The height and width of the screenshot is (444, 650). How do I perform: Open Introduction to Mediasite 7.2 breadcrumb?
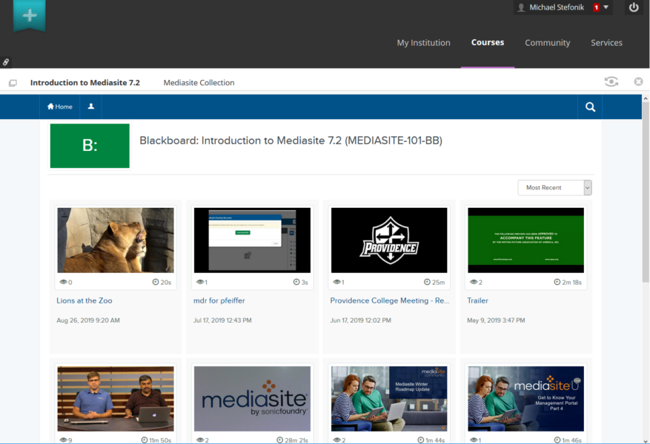coord(85,82)
